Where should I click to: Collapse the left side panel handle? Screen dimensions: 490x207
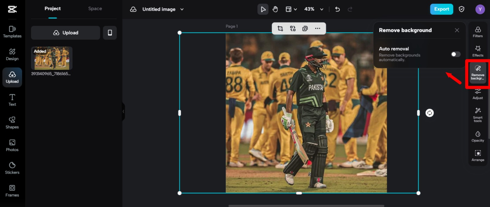[x=123, y=112]
